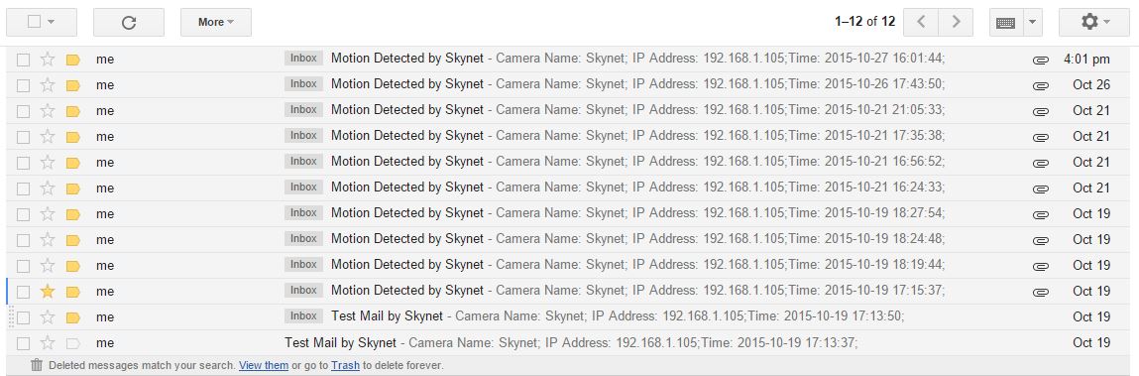Open the settings gear menu

[1094, 23]
